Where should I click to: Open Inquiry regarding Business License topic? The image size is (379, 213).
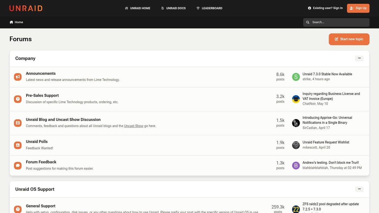click(331, 96)
